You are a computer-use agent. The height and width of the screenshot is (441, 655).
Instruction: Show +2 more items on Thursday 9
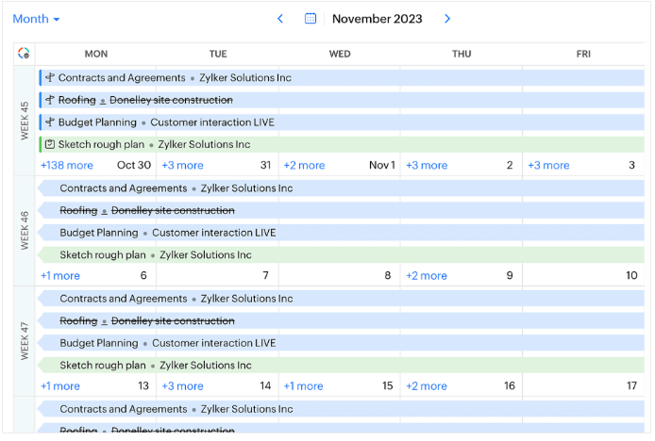426,276
